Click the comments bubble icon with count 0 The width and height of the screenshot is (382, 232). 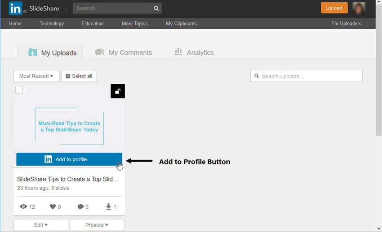tap(80, 207)
